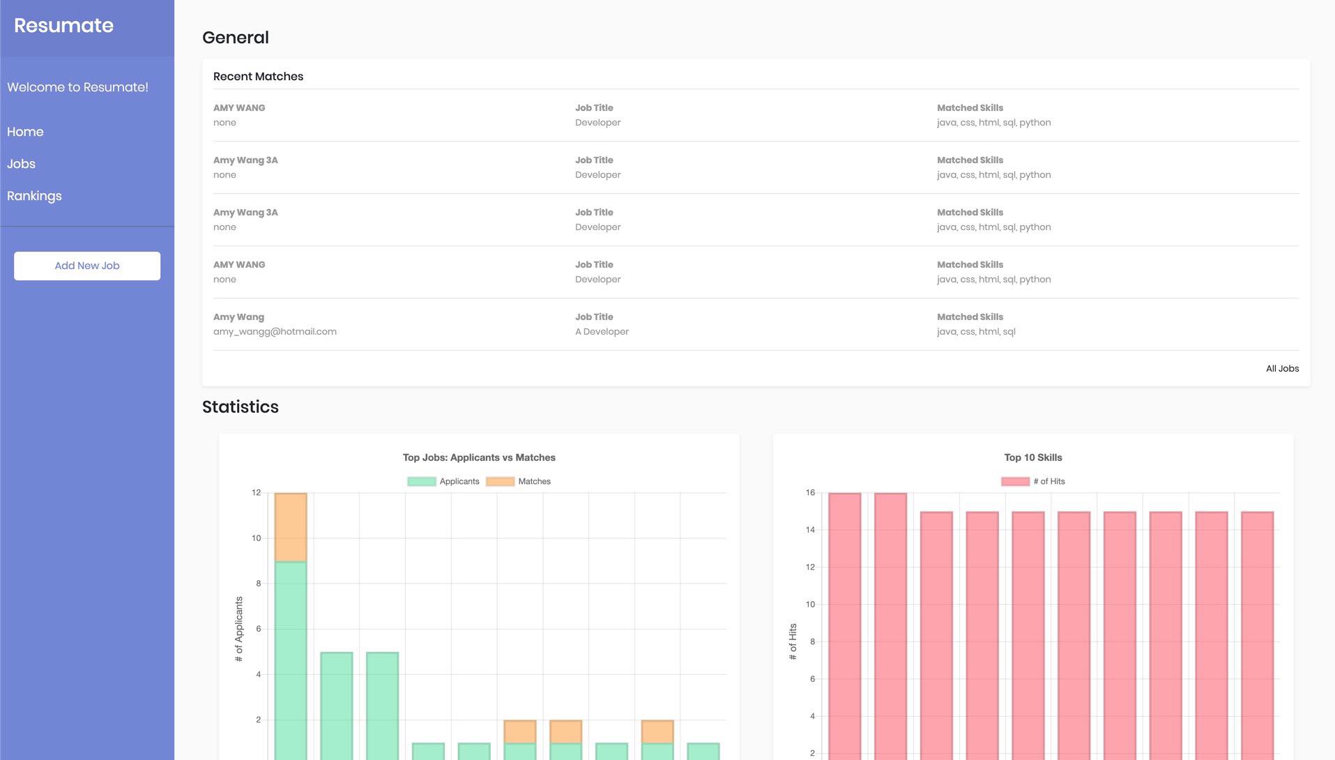Click 'Welcome to Resumate!' text

77,87
